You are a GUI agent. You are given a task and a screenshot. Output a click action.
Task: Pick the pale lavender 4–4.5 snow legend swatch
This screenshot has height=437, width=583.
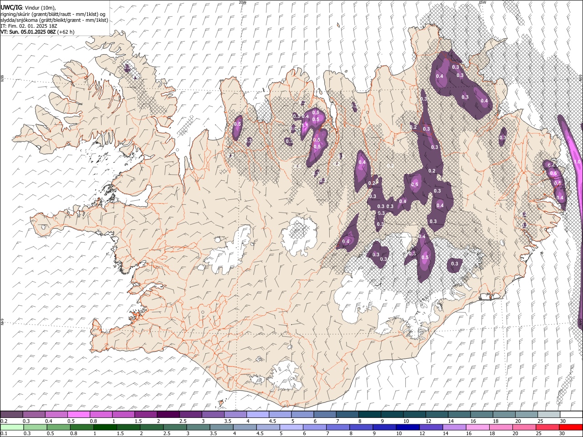point(258,415)
